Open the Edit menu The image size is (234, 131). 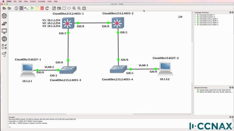(20, 1)
